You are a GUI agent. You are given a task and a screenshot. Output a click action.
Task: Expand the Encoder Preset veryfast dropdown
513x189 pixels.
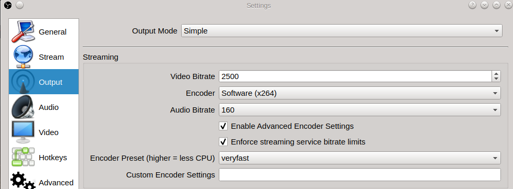pyautogui.click(x=360, y=158)
